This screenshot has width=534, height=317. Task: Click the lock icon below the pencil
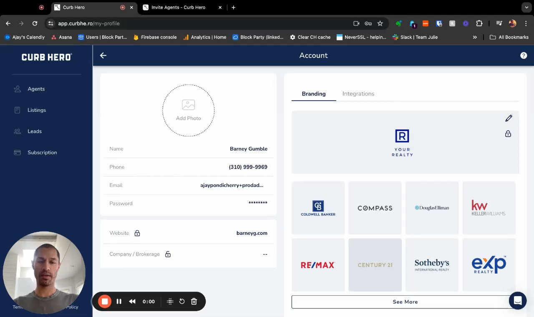point(508,134)
